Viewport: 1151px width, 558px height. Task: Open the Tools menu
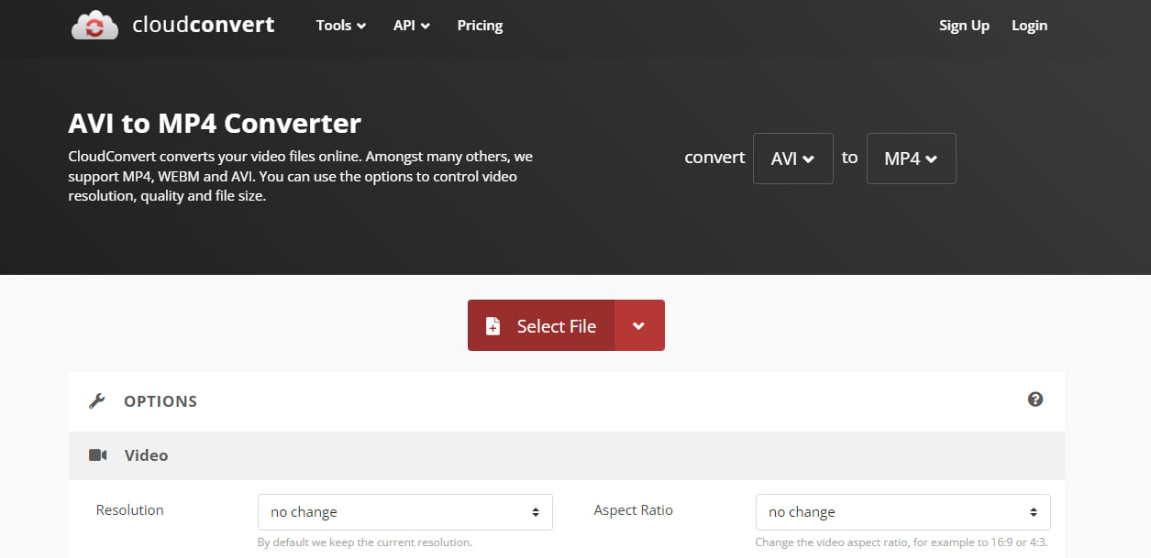(340, 26)
